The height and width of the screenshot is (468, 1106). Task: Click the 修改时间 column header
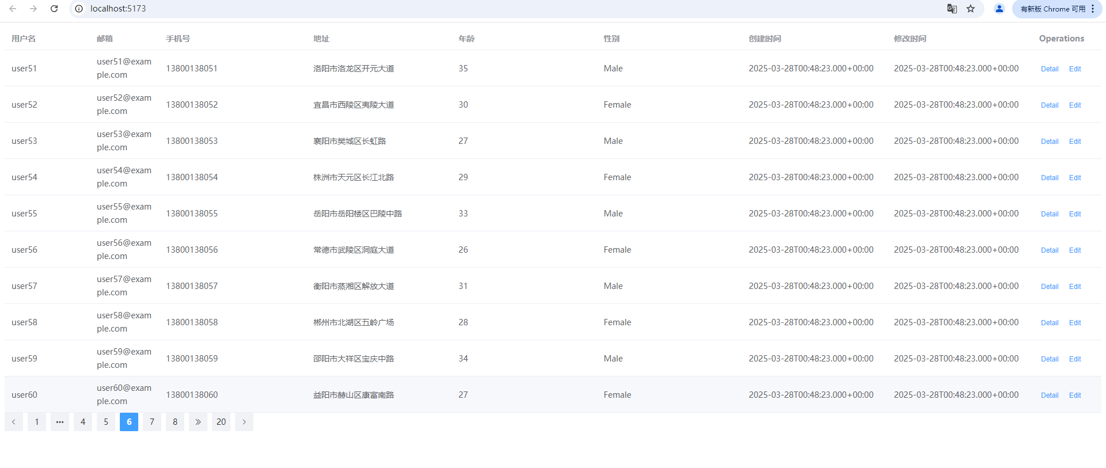point(910,39)
